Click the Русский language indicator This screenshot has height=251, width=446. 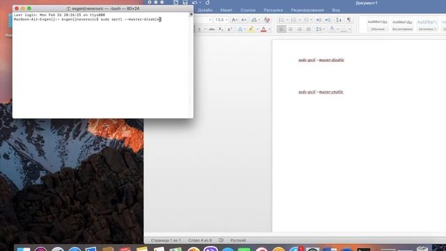coord(238,240)
